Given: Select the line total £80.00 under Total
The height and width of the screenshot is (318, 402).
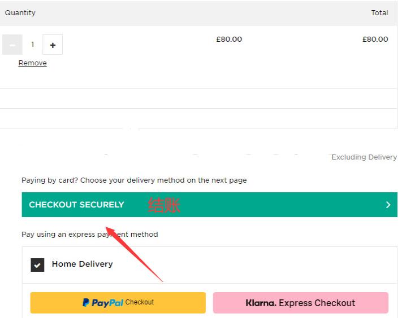Looking at the screenshot, I should tap(375, 39).
